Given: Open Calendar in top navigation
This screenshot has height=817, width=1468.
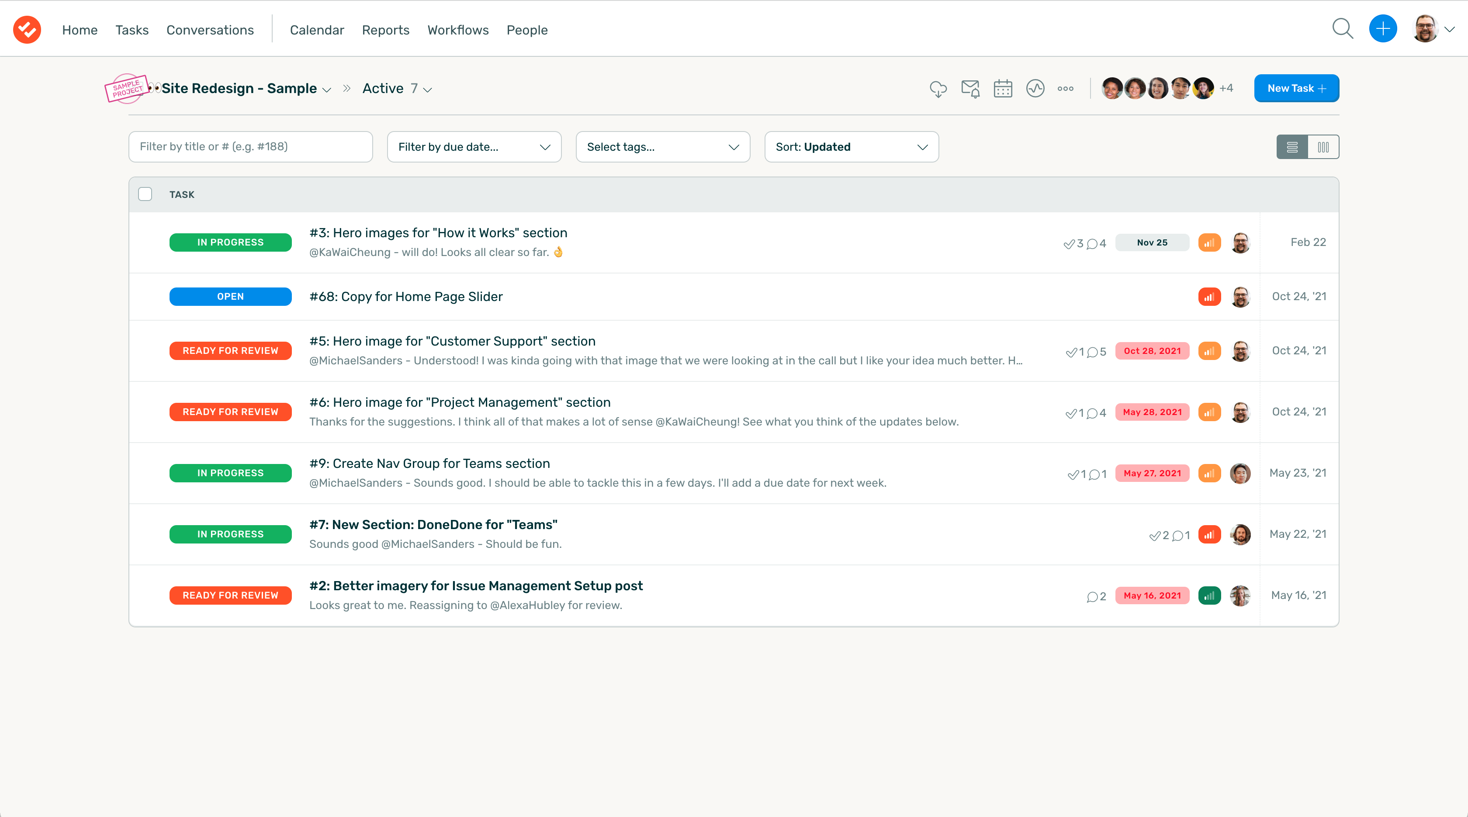Looking at the screenshot, I should click(317, 30).
